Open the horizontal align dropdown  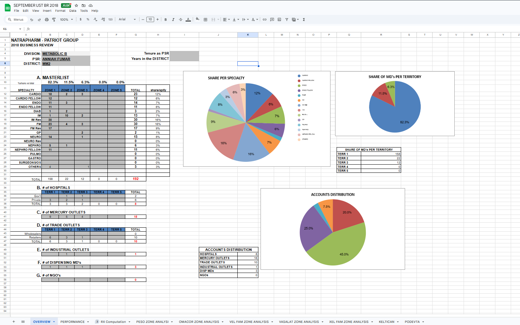point(226,20)
